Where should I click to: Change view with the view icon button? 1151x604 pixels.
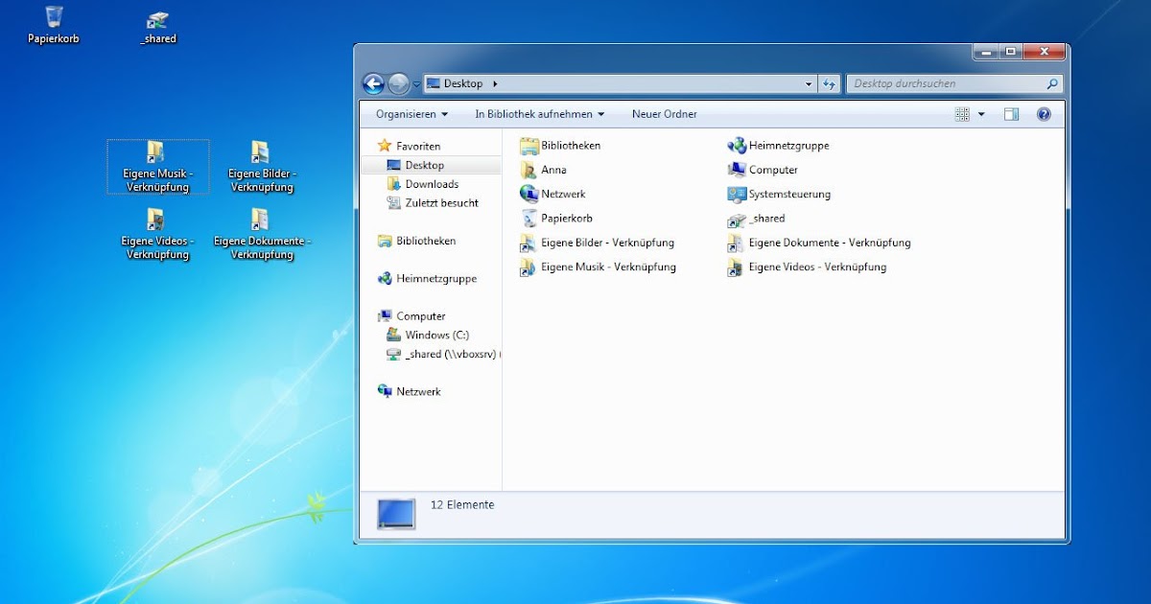coord(963,114)
